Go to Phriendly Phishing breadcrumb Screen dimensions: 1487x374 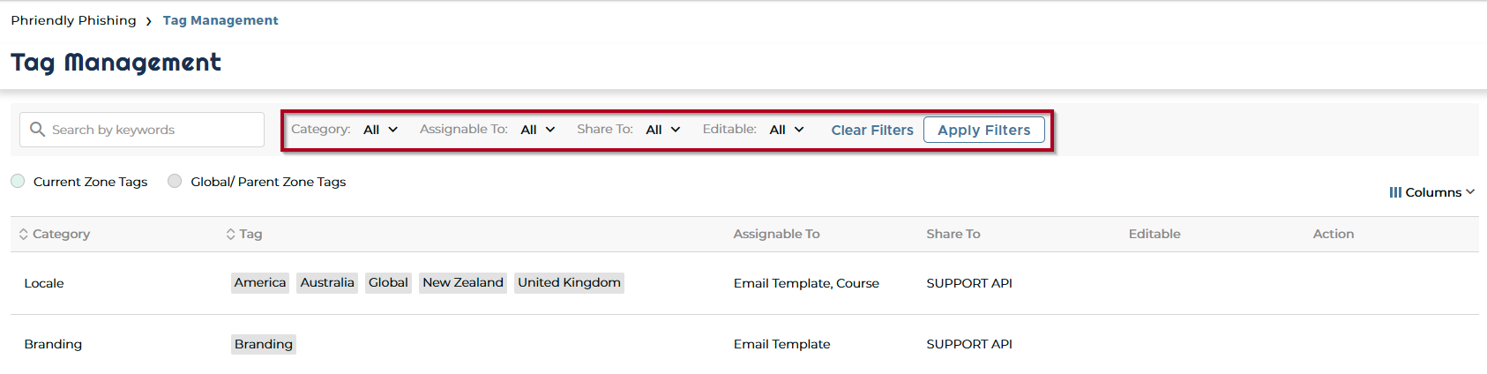(x=73, y=20)
